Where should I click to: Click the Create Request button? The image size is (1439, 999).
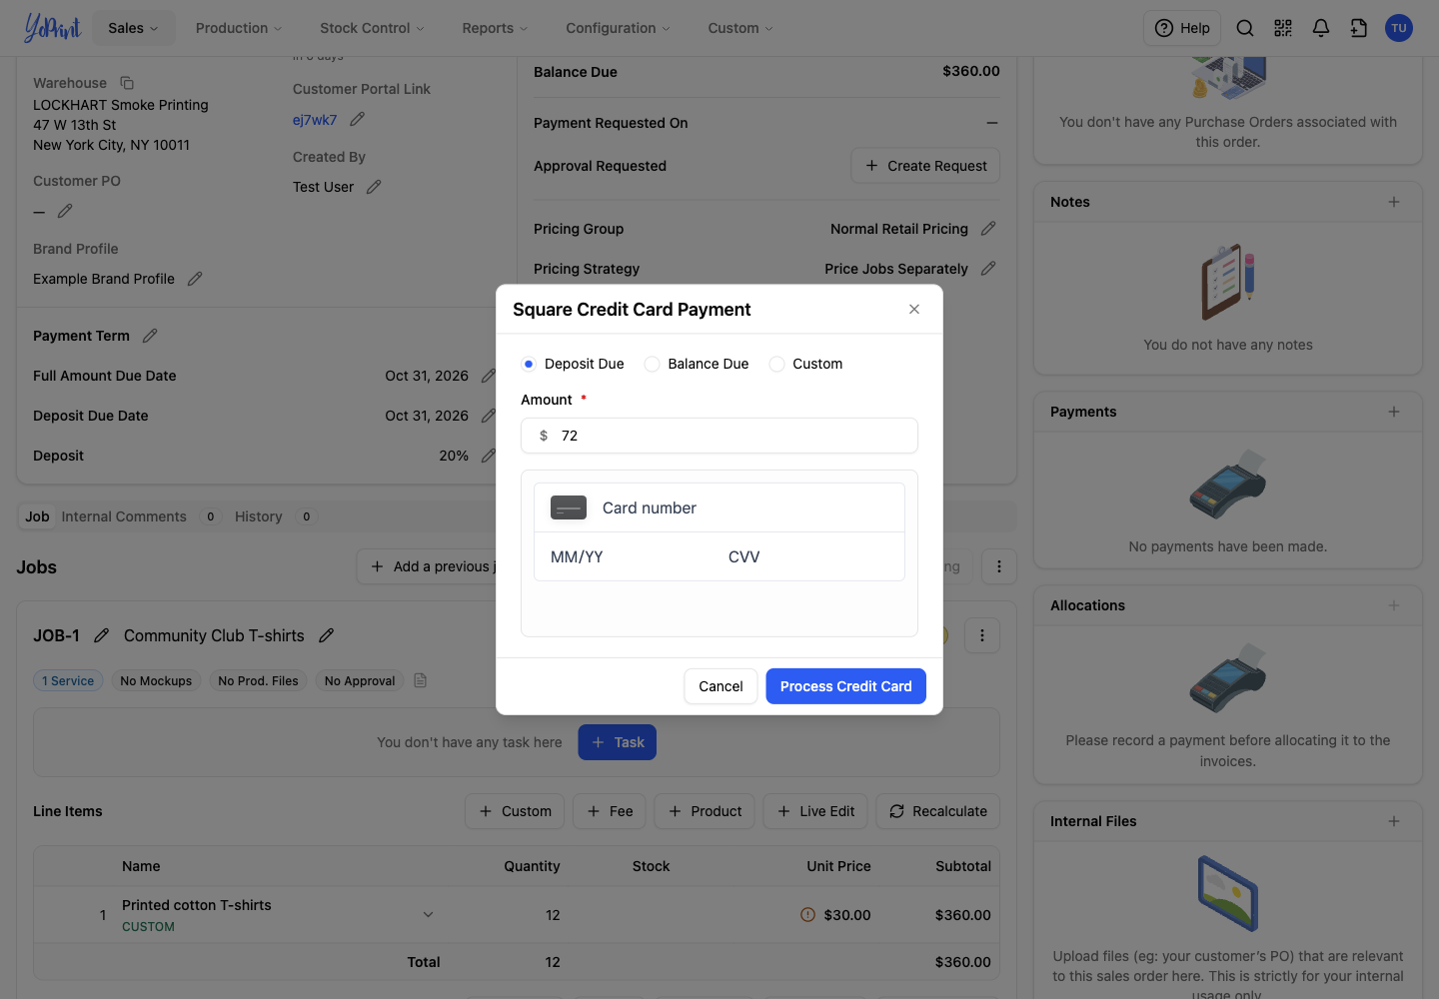[x=925, y=166]
